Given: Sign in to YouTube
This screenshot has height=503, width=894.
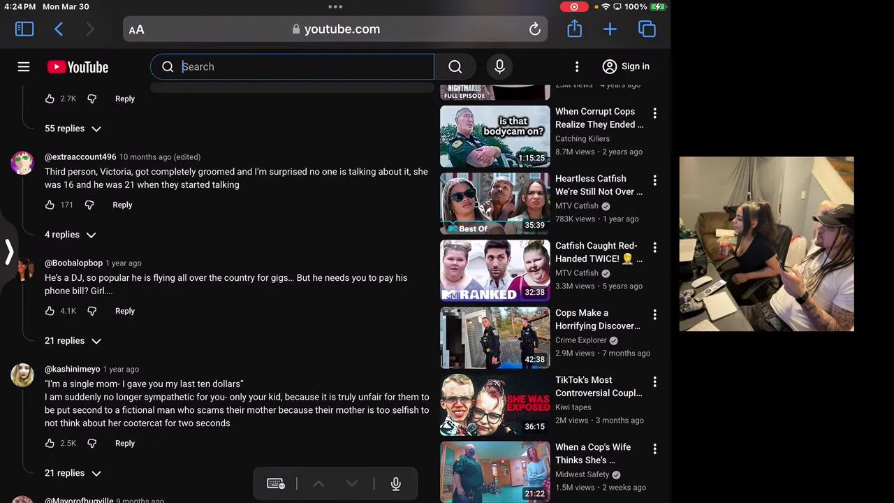Looking at the screenshot, I should (626, 66).
